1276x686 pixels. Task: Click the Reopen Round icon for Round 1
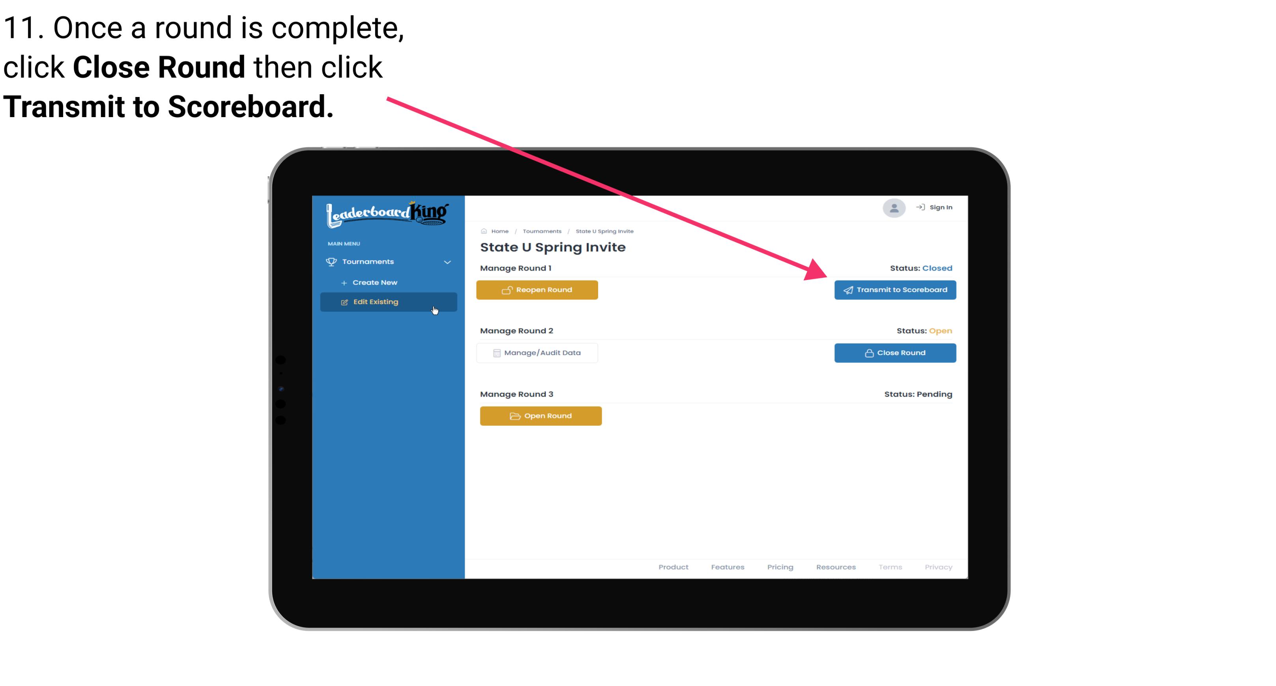coord(507,290)
